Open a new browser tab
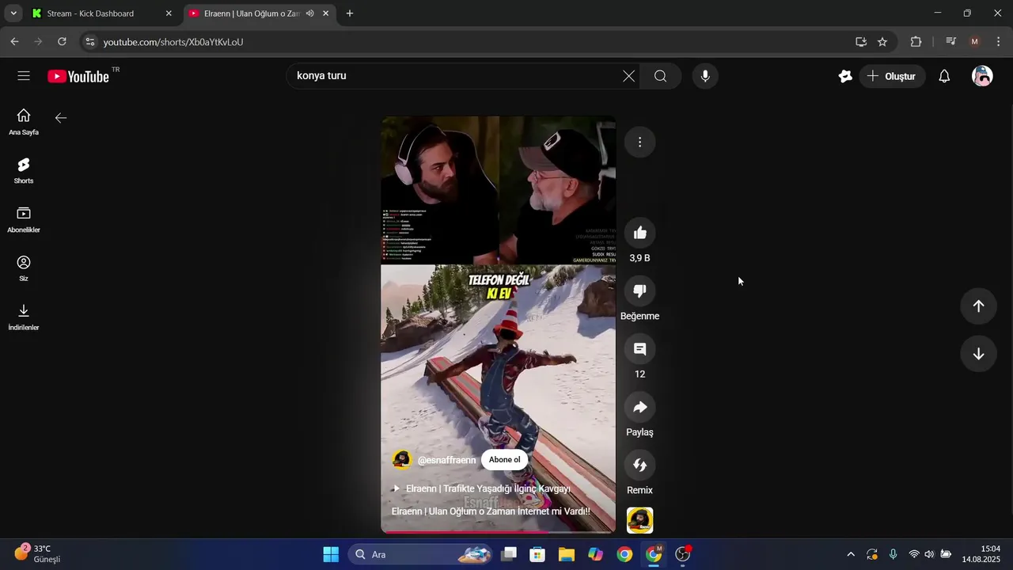Screen dimensions: 1013x570 click(350, 13)
